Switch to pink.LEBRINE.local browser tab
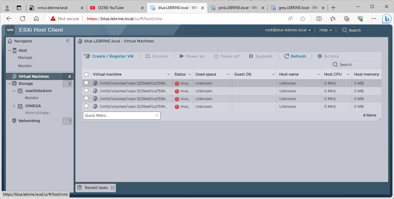This screenshot has width=394, height=199. (237, 7)
